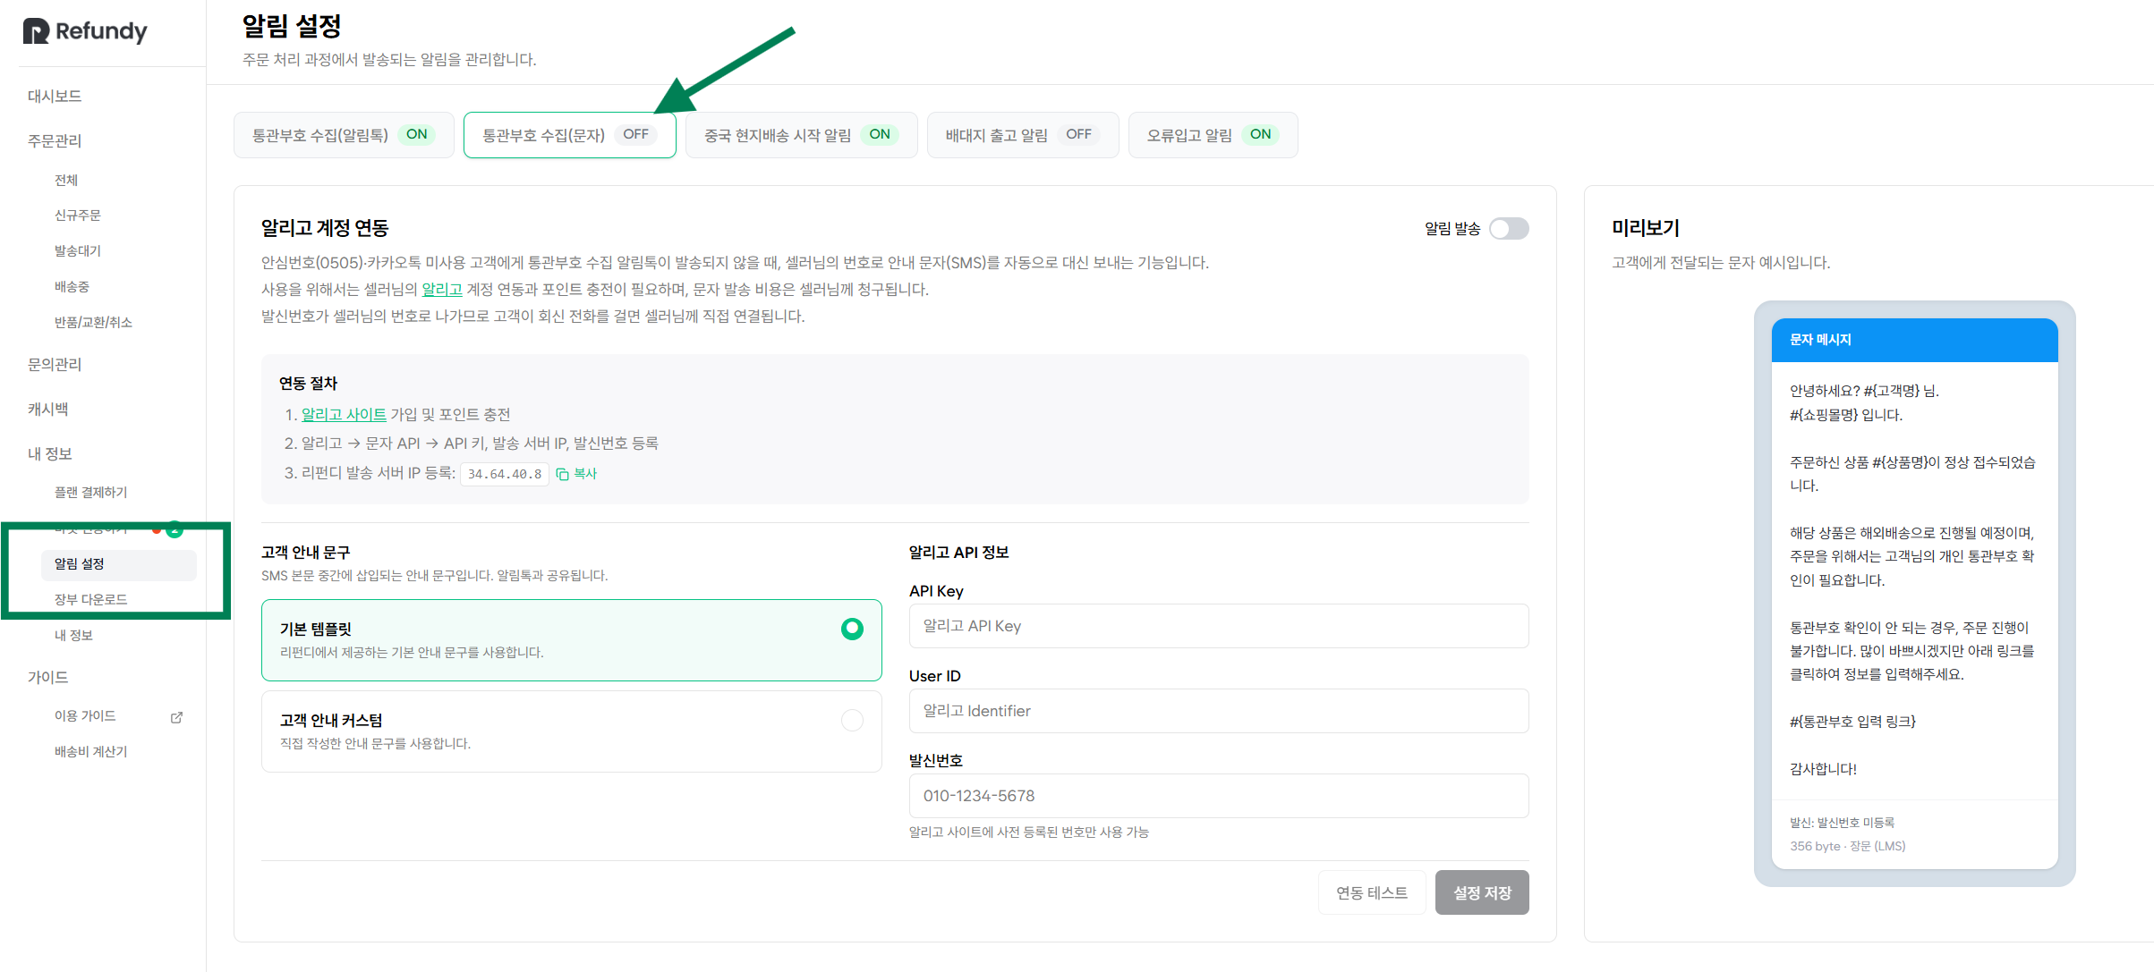Copy the server IP with 복사 icon
This screenshot has height=972, width=2154.
click(576, 474)
